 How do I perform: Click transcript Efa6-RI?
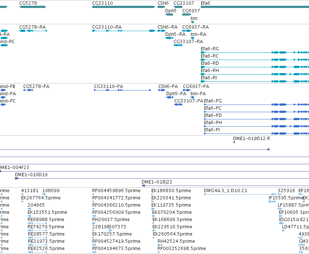tap(255, 81)
